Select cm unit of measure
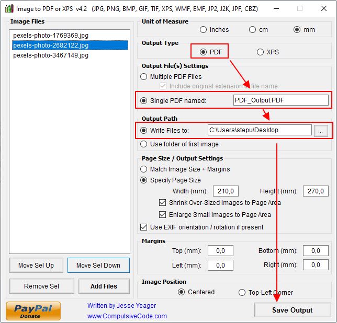Screen dimensions: 337x323 252,30
